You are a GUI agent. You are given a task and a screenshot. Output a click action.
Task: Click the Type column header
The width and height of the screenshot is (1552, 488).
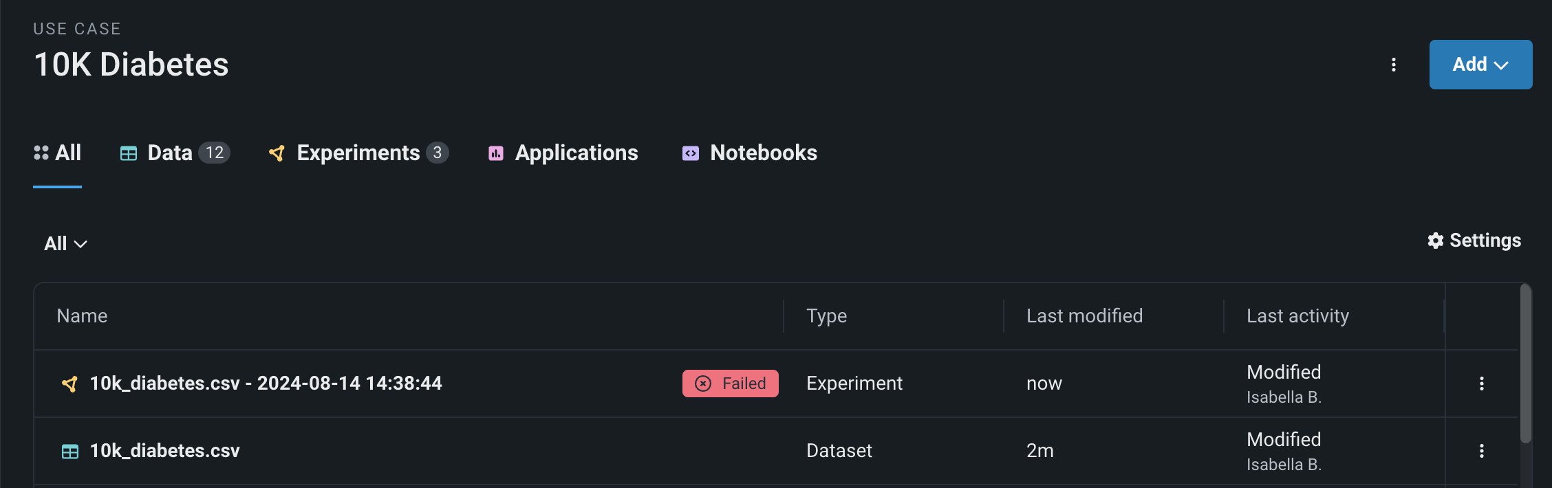[826, 316]
